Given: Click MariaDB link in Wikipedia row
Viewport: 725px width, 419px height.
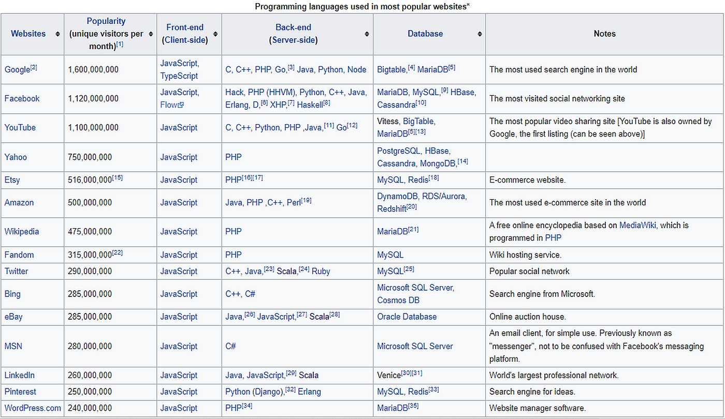Looking at the screenshot, I should pyautogui.click(x=393, y=232).
